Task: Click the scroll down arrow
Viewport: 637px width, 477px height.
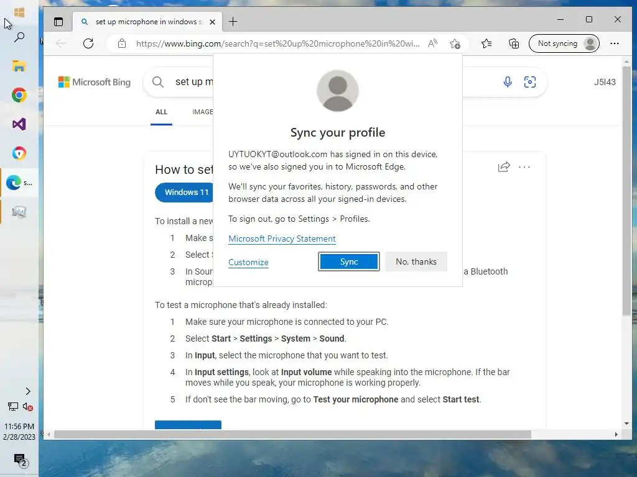Action: click(x=626, y=424)
